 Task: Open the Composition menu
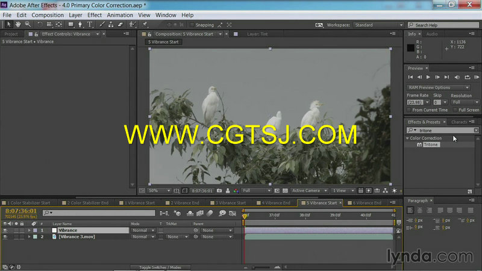pyautogui.click(x=48, y=15)
